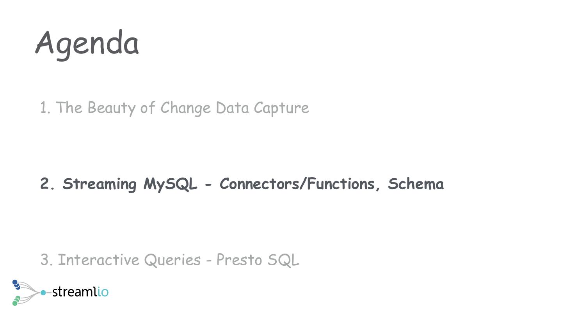Image resolution: width=562 pixels, height=316 pixels.
Task: Click the number "1." of the first agenda item
Action: click(x=45, y=108)
